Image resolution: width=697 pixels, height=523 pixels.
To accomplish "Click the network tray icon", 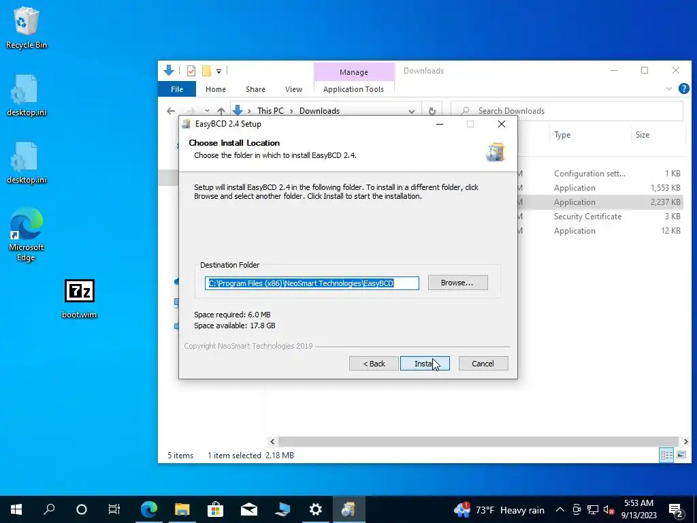I will click(593, 509).
